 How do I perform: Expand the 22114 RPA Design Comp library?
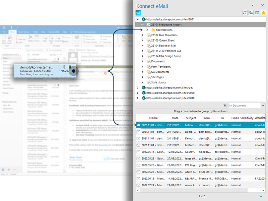pyautogui.click(x=142, y=56)
